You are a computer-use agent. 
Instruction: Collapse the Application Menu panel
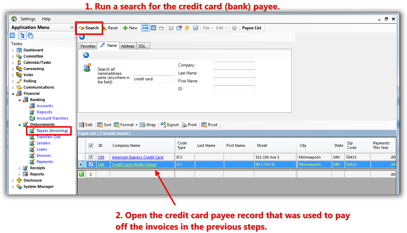coord(72,28)
